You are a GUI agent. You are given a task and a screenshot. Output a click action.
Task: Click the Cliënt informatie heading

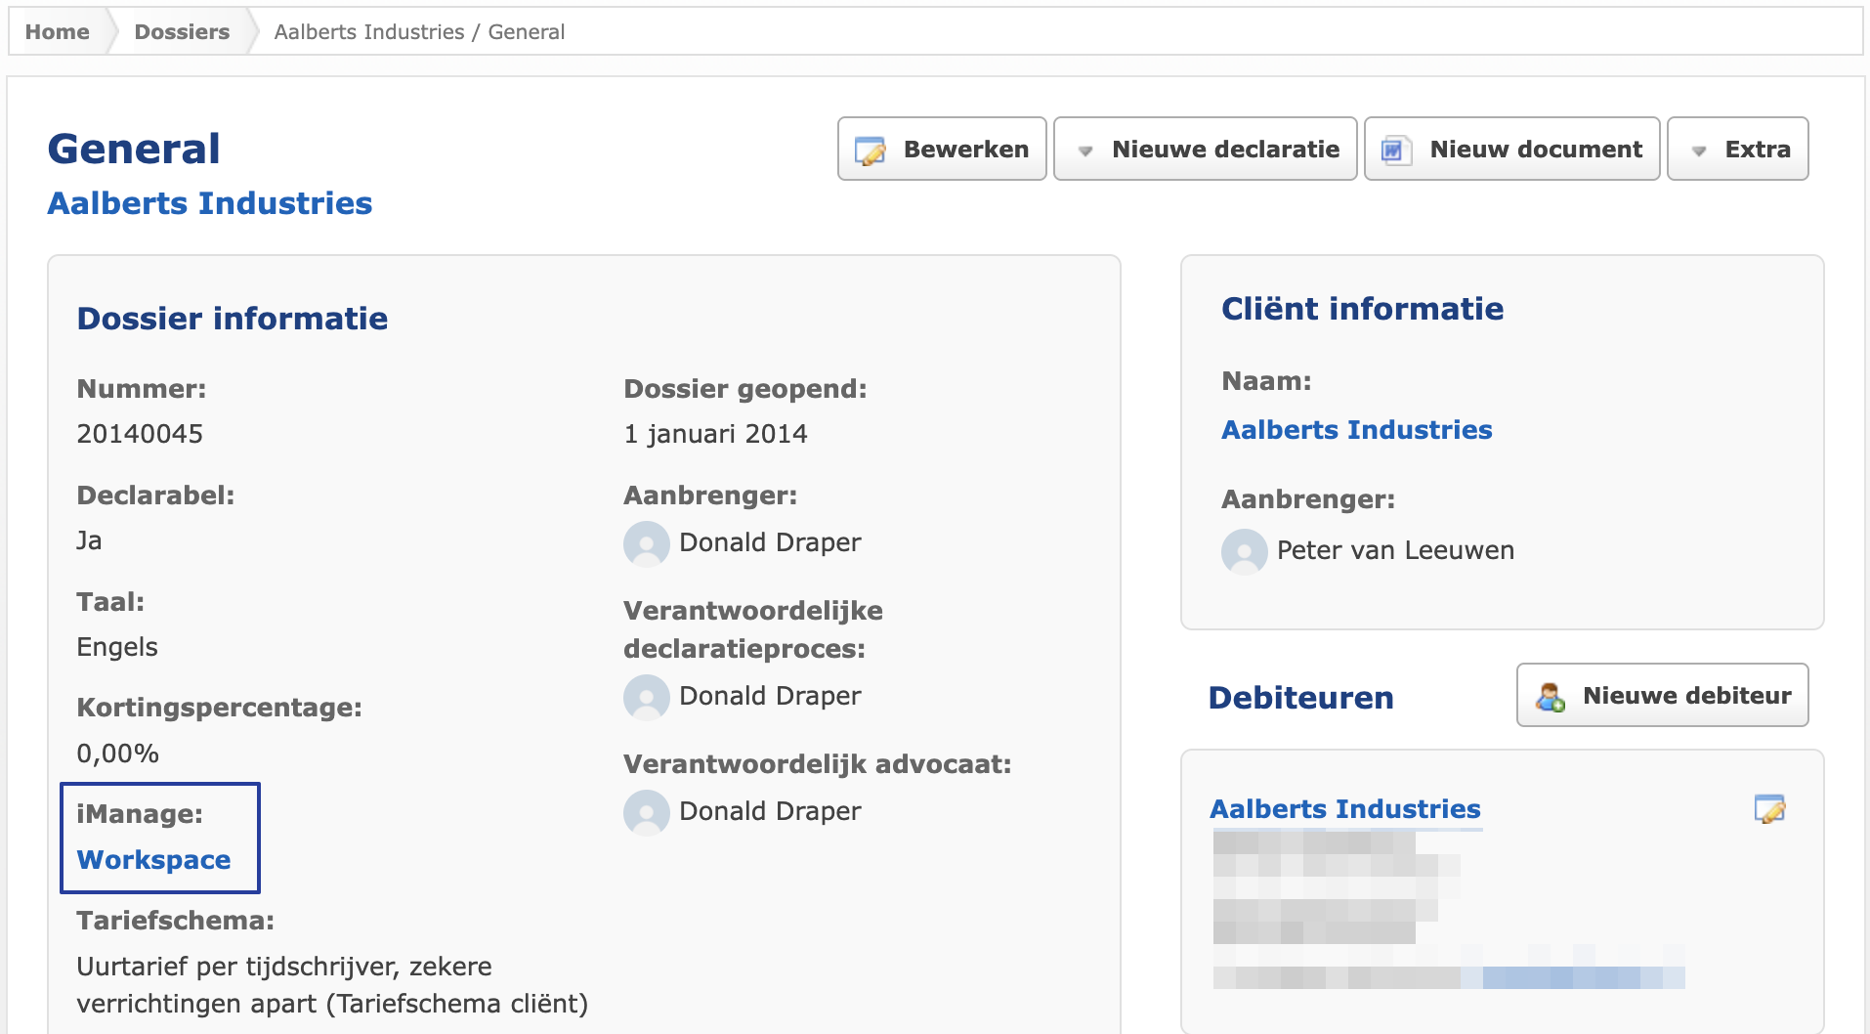pos(1362,309)
